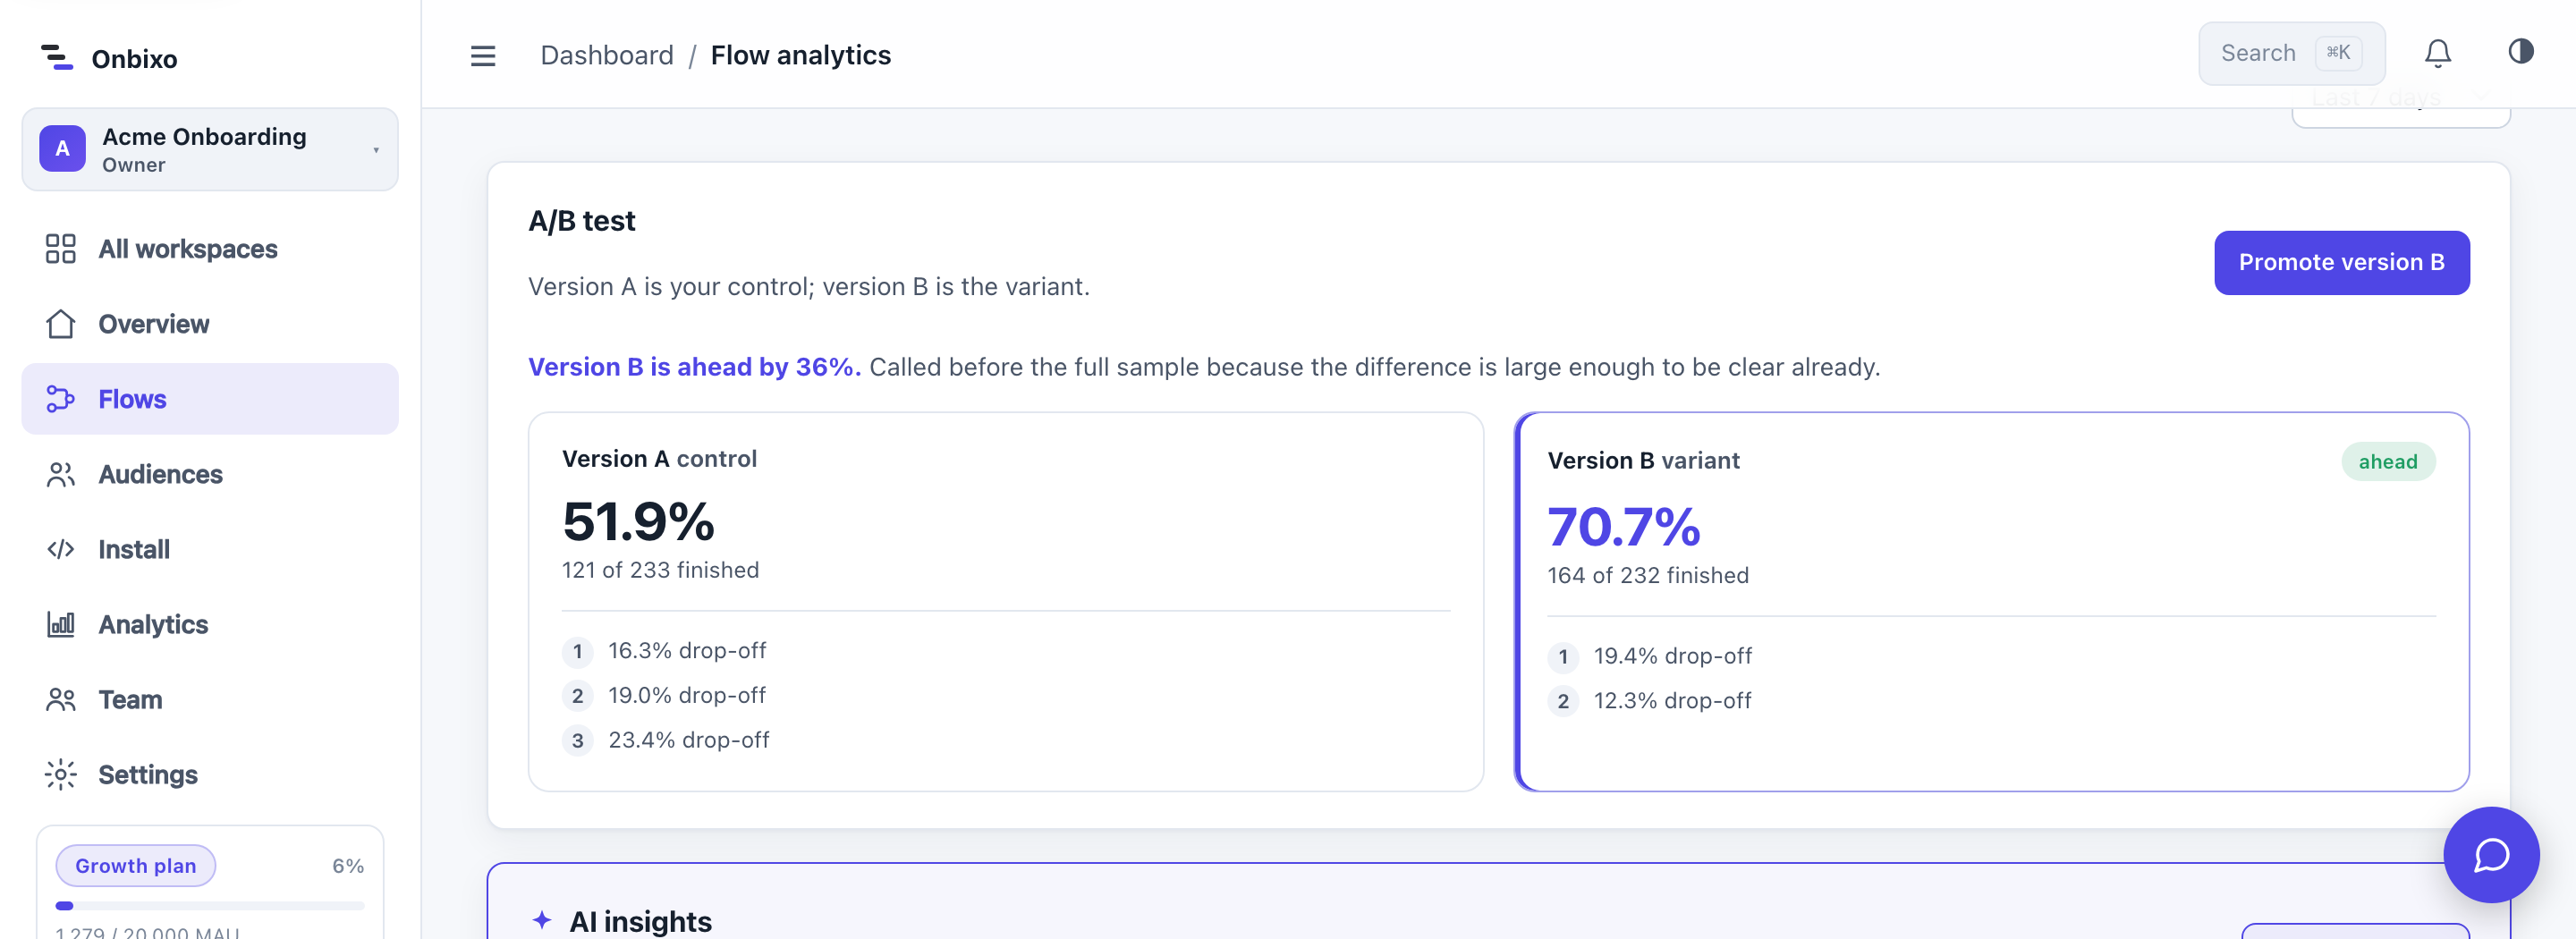Screen dimensions: 2576x939
Task: Click the Settings gear icon
Action: point(61,774)
